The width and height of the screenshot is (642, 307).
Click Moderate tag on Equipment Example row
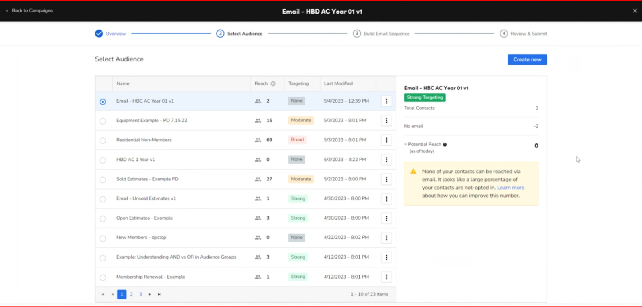tap(301, 120)
